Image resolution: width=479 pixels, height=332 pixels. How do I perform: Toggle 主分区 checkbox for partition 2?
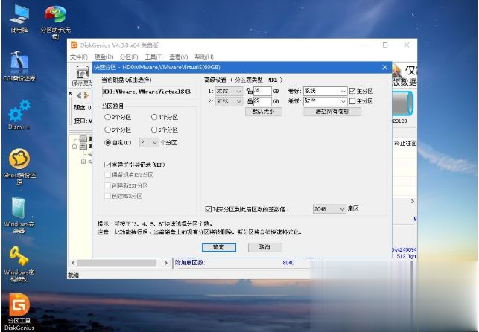pyautogui.click(x=352, y=101)
